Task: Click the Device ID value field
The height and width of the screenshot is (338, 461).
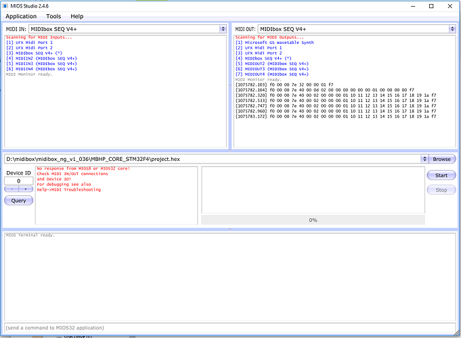Action: (18, 181)
